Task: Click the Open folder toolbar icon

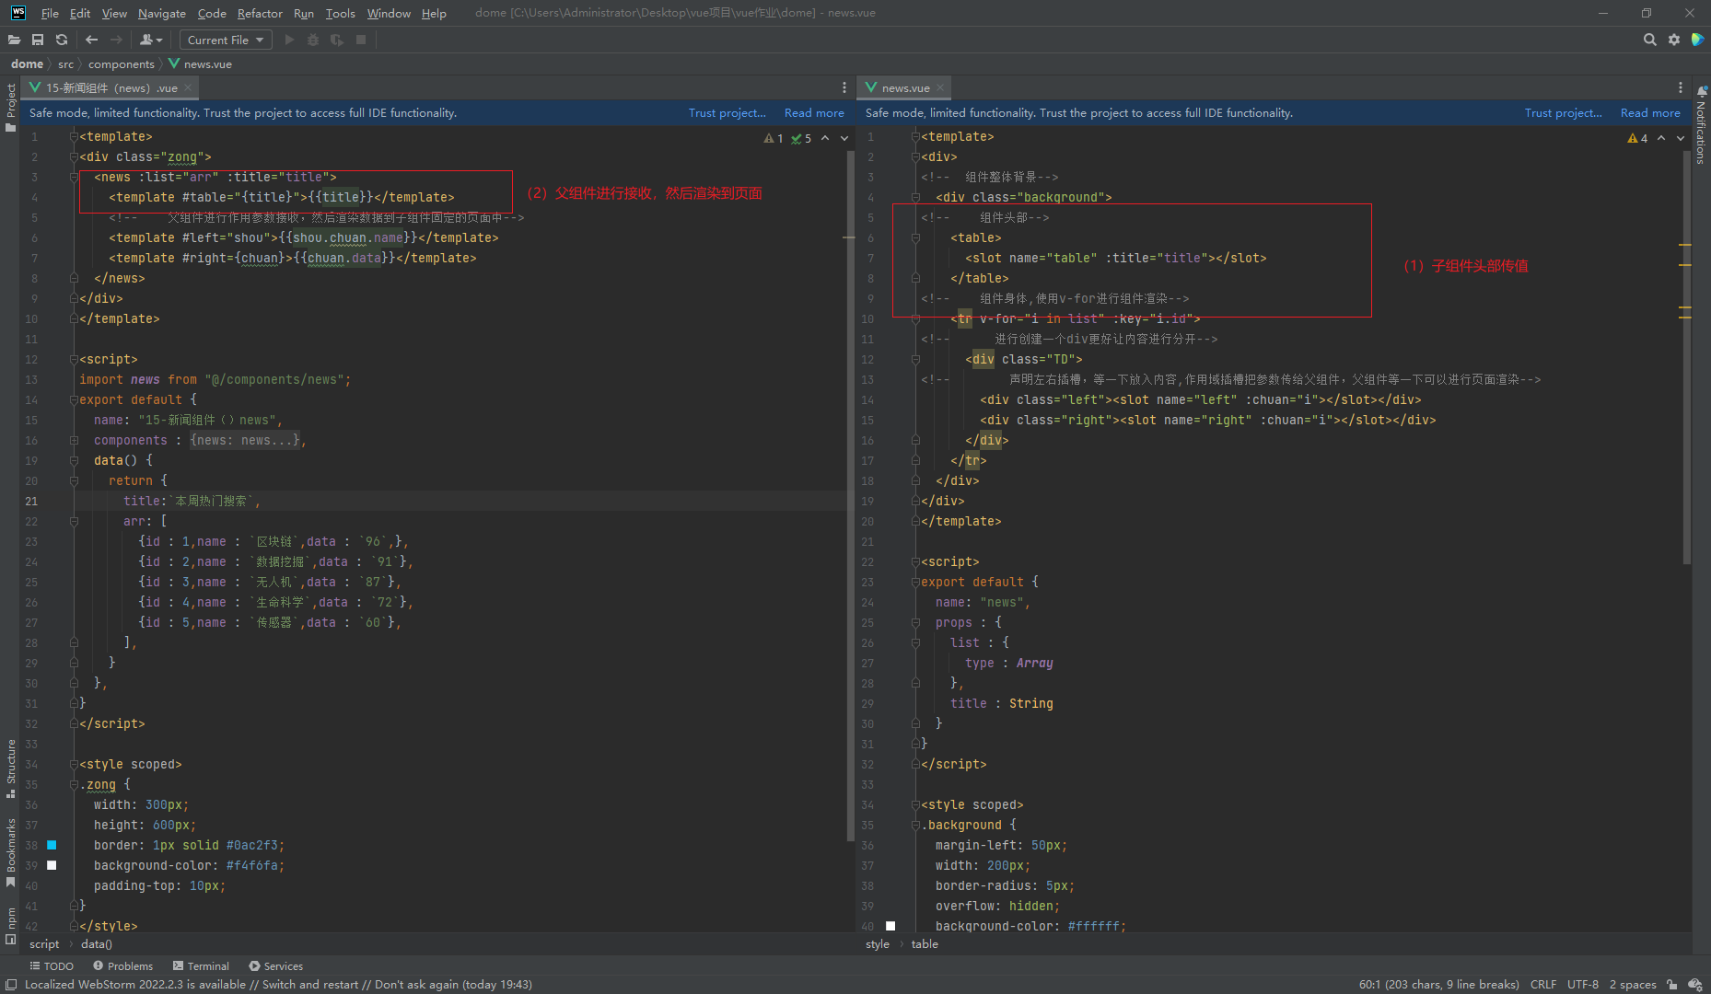Action: [14, 40]
